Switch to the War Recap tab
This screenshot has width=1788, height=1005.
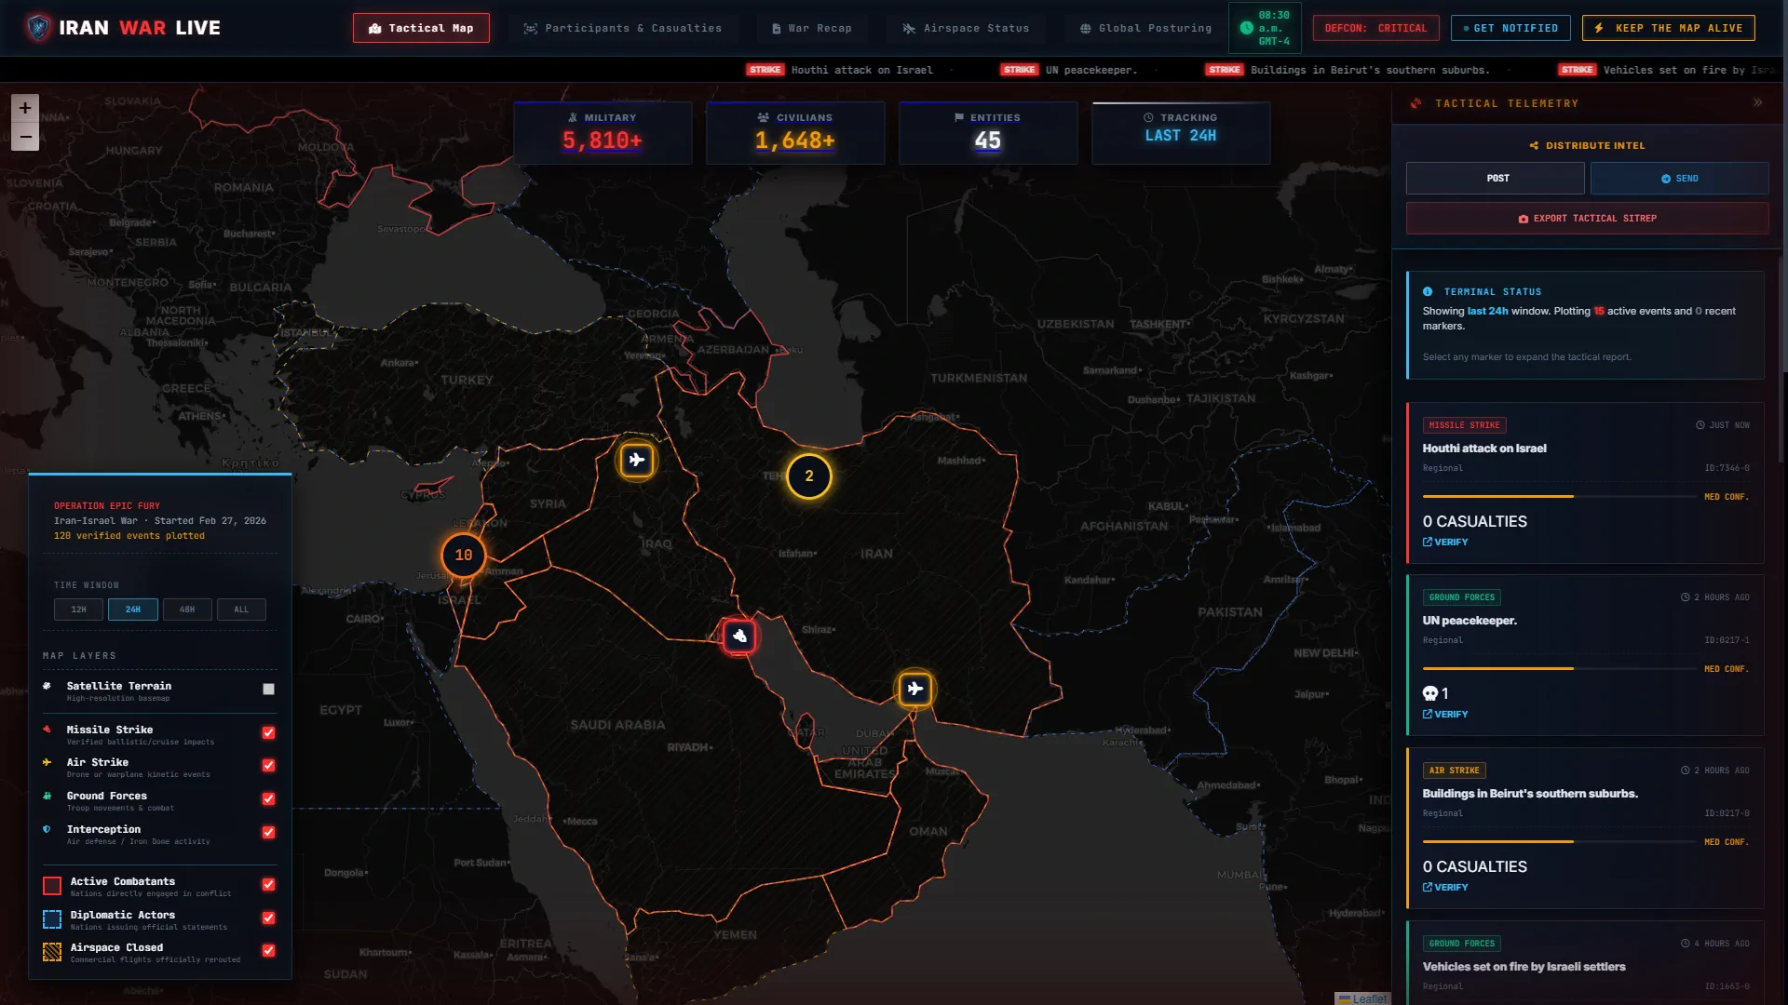tap(812, 28)
